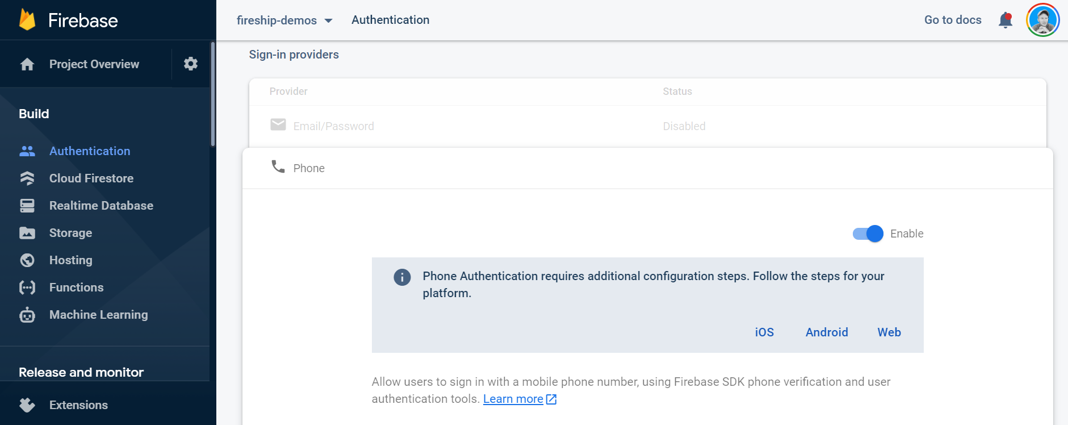
Task: Open project settings gear icon
Action: [191, 64]
